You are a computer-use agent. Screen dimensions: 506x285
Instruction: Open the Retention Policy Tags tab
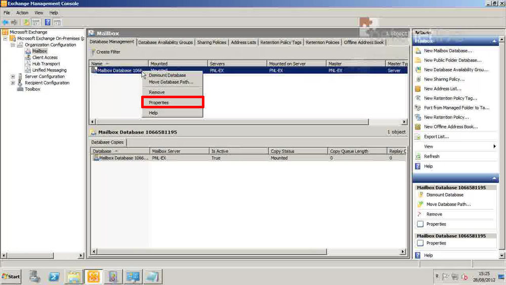(x=281, y=43)
